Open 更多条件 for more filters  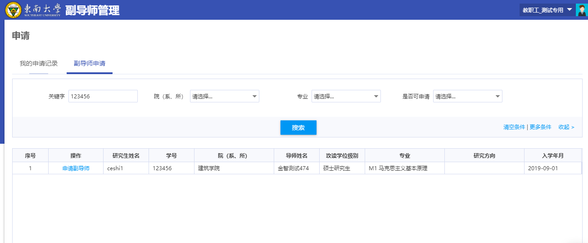[540, 127]
